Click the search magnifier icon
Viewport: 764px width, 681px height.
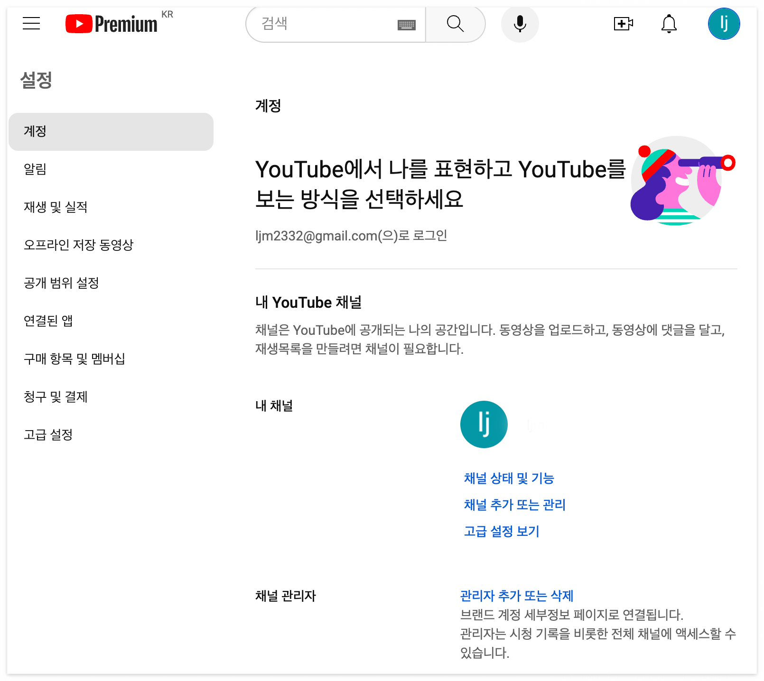[x=455, y=24]
